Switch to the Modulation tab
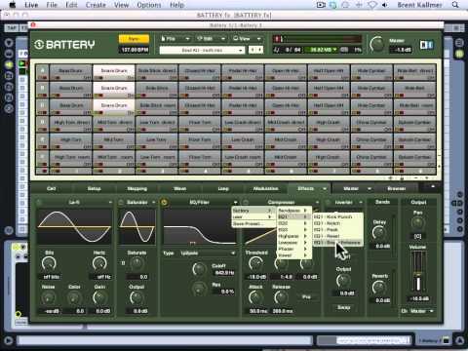Screen dimensions: 468x351 point(266,188)
